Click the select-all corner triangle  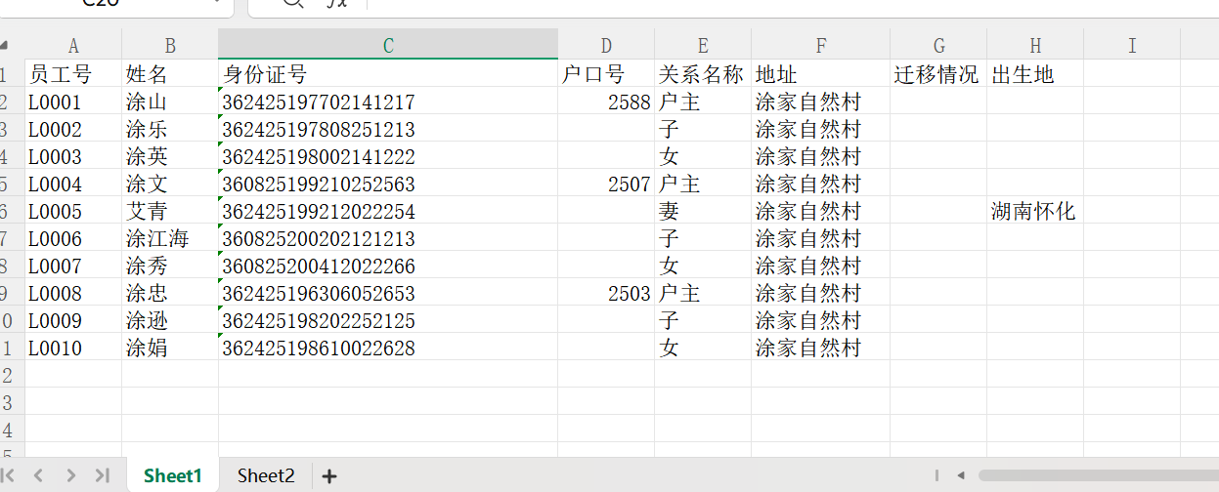pos(4,45)
